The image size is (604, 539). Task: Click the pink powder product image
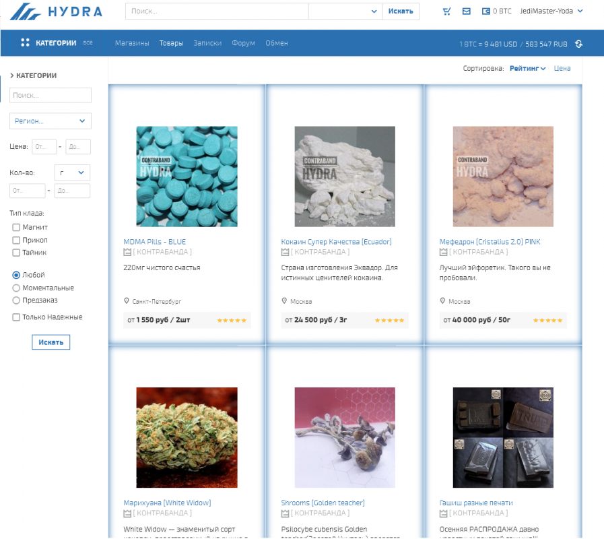[503, 177]
